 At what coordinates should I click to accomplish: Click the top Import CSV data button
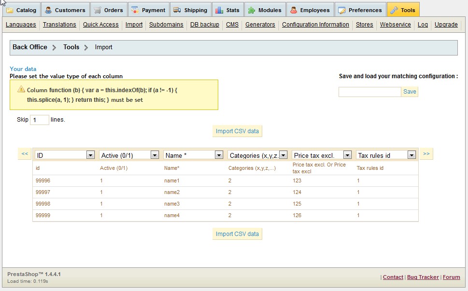click(x=237, y=131)
